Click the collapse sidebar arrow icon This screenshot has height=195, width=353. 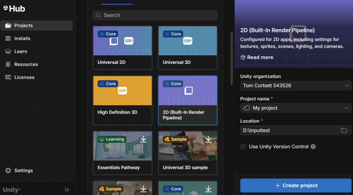pos(68,190)
